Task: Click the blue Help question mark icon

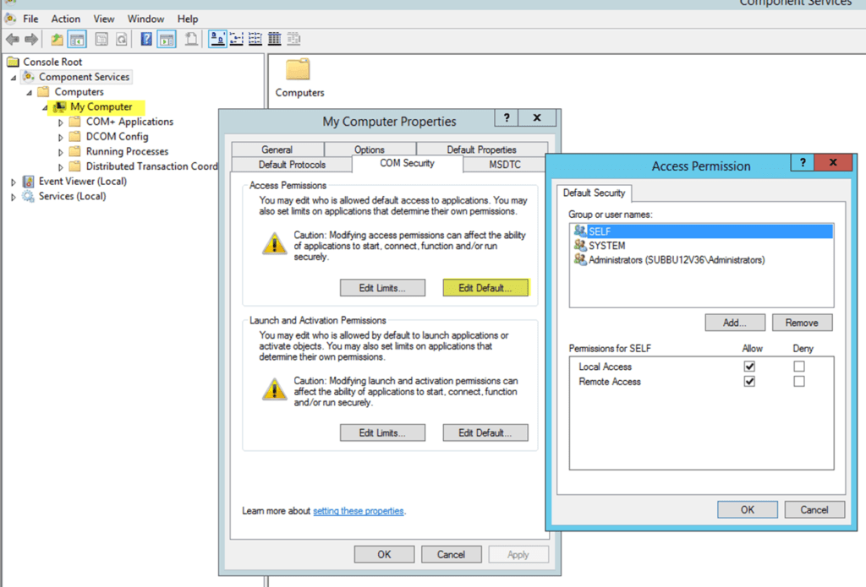Action: click(146, 40)
